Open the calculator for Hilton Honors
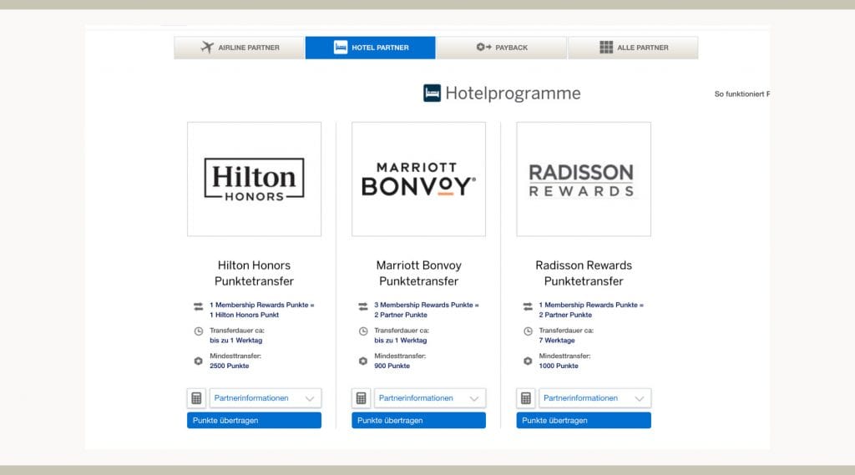This screenshot has width=855, height=475. point(196,398)
